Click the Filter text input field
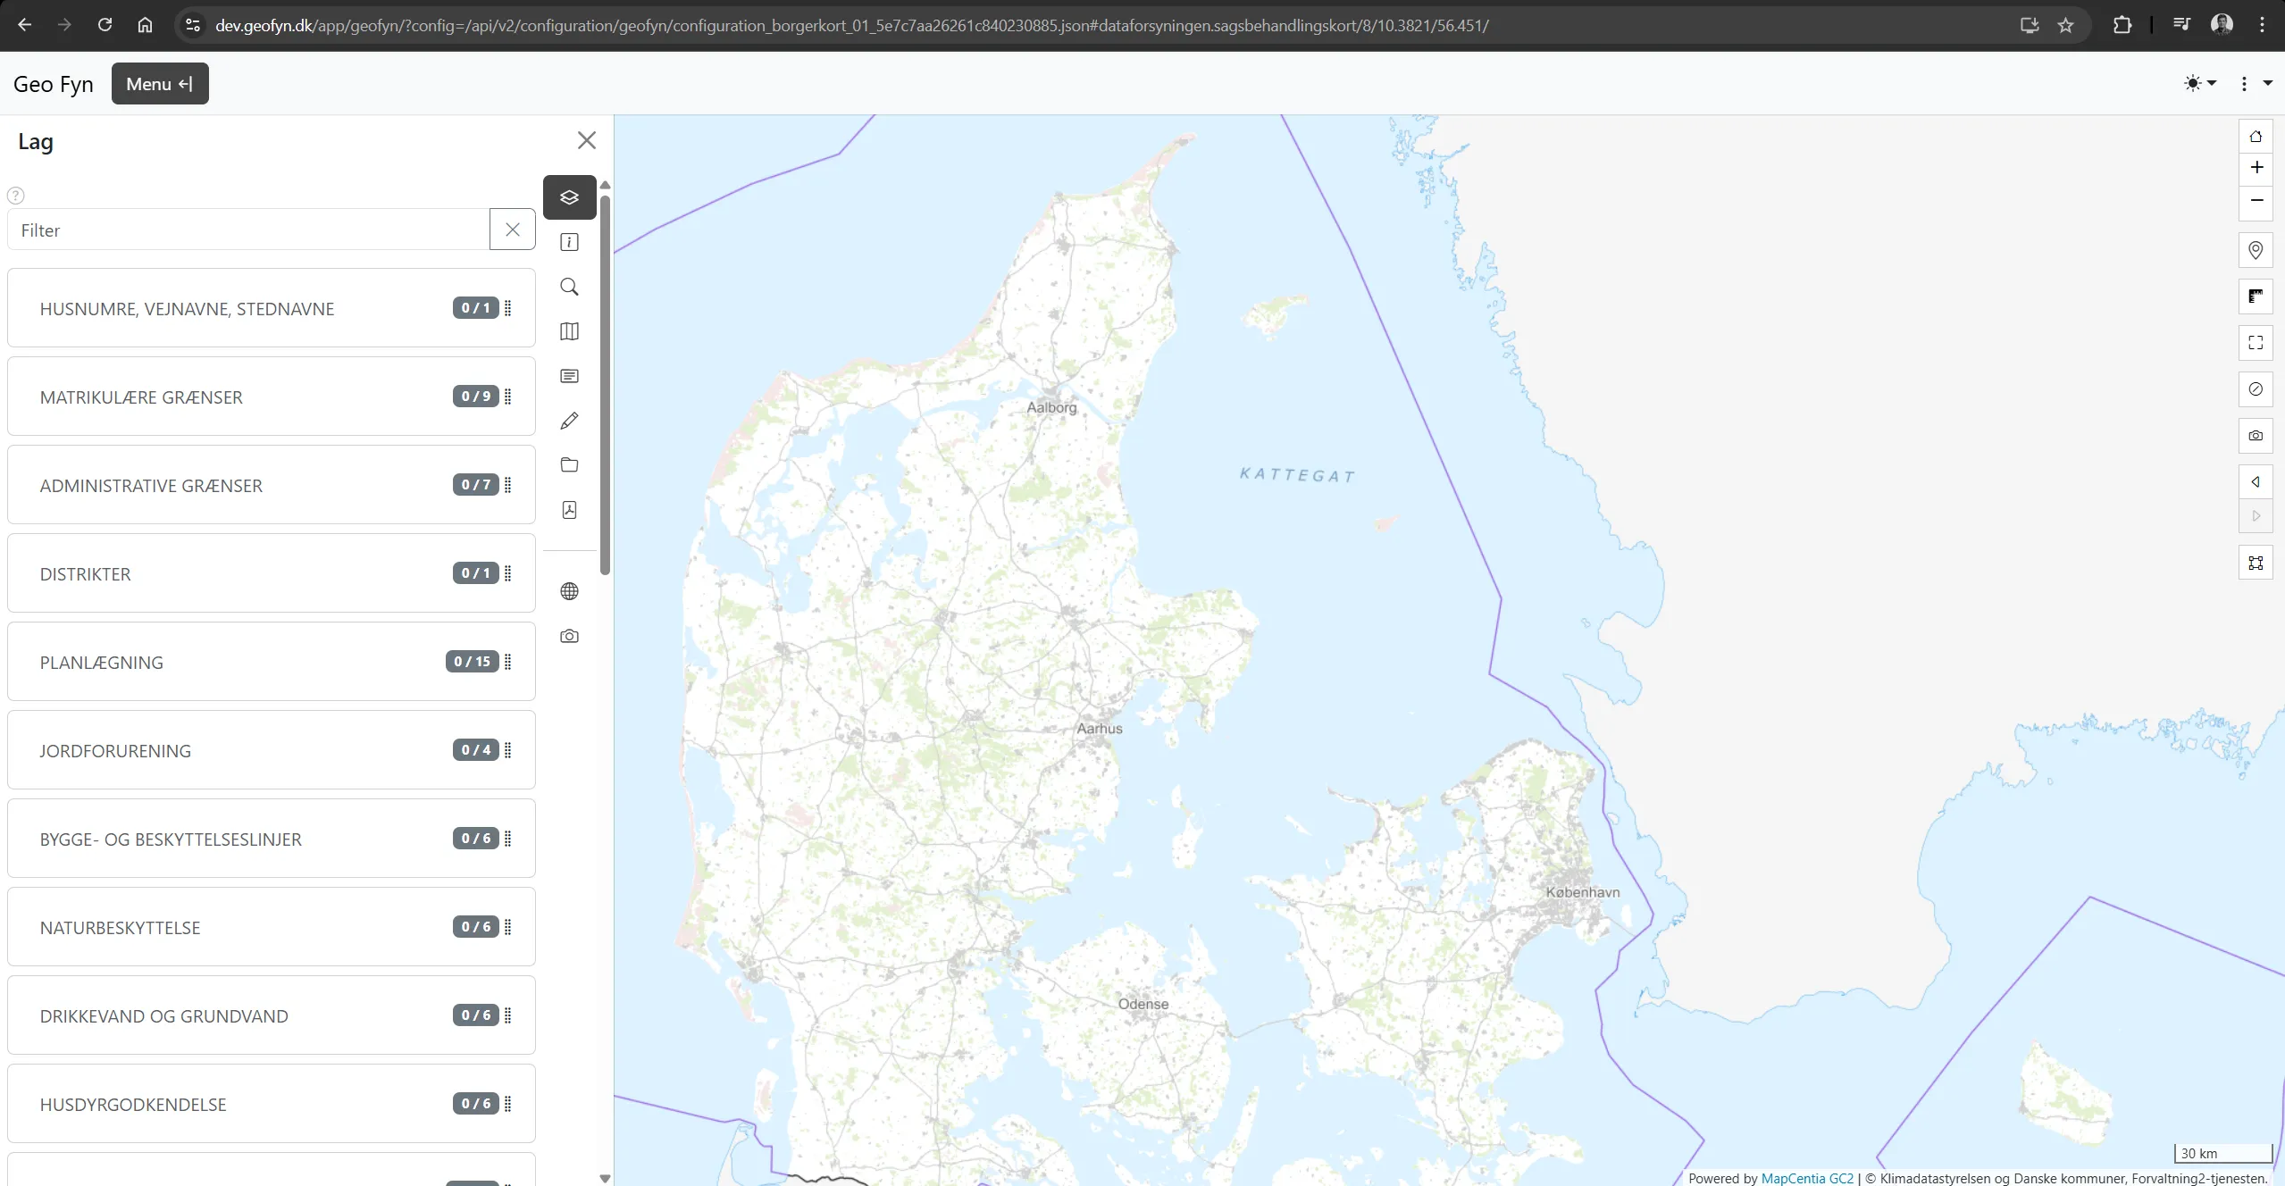This screenshot has width=2285, height=1186. [x=248, y=230]
